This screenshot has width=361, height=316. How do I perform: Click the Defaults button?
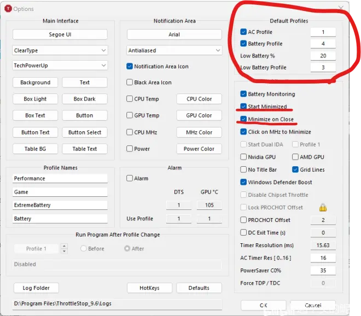click(199, 288)
